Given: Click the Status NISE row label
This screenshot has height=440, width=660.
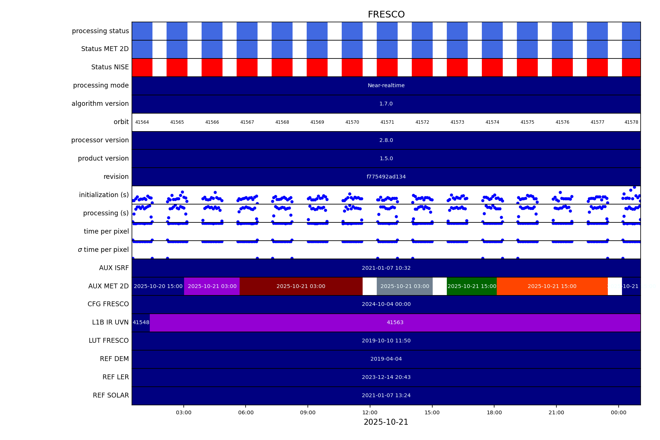Looking at the screenshot, I should point(110,67).
